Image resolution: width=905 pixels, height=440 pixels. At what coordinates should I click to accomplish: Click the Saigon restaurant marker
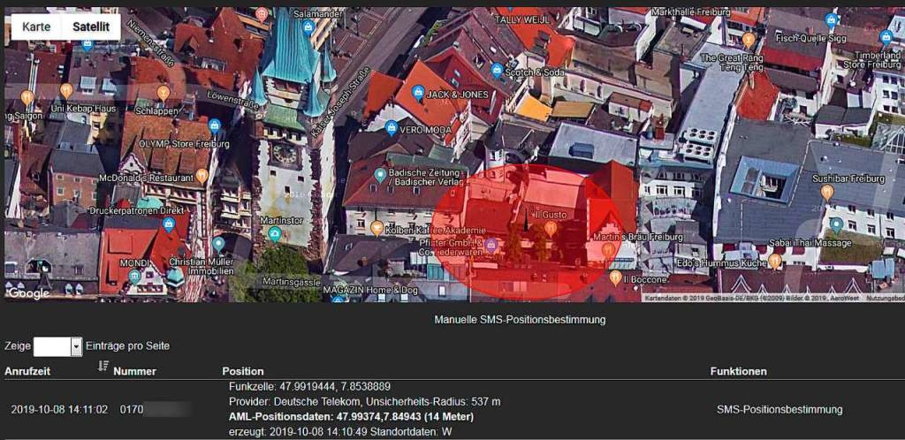tap(26, 98)
